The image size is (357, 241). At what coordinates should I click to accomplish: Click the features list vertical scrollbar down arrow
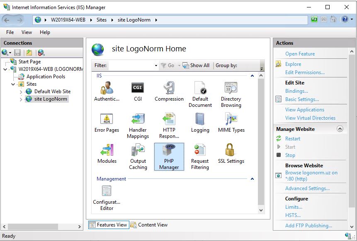click(261, 210)
